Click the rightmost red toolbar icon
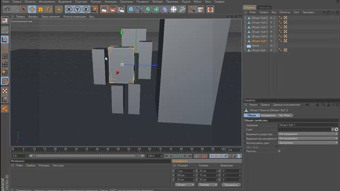Screen dimensions: 340x191 coord(210,10)
